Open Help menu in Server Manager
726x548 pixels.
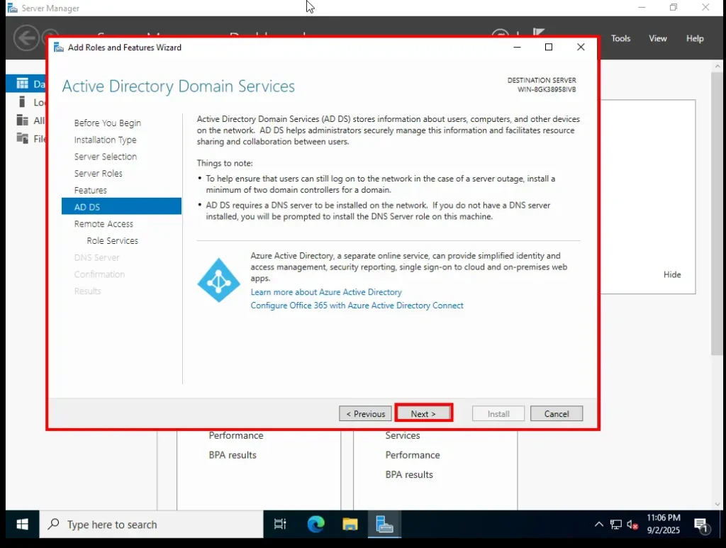(x=695, y=38)
